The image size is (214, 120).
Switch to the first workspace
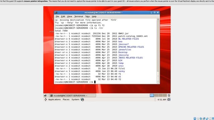[151, 95]
